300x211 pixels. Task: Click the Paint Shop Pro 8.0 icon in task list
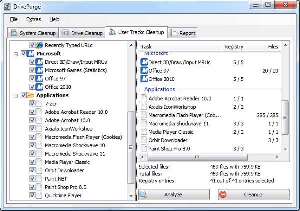coord(144,148)
